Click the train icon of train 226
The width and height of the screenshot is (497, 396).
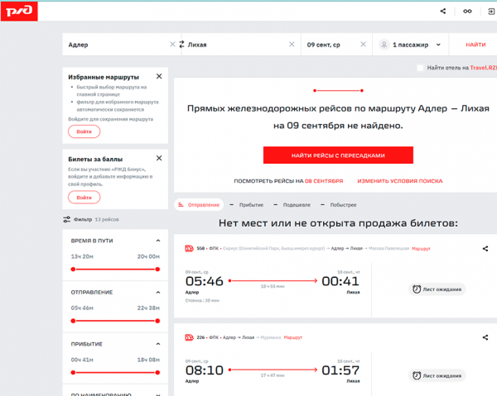(189, 337)
